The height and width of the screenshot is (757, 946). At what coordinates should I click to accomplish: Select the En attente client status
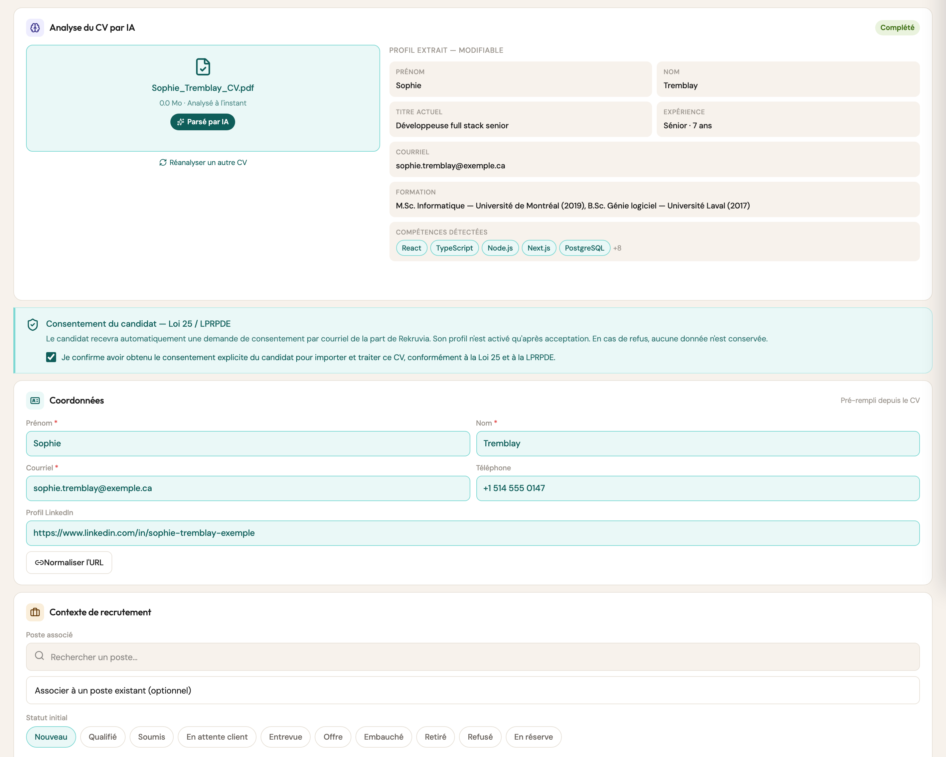point(217,737)
